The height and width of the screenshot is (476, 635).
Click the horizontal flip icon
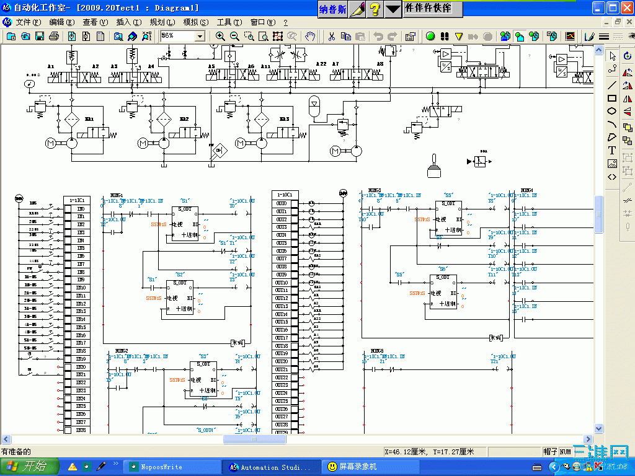coord(628,99)
